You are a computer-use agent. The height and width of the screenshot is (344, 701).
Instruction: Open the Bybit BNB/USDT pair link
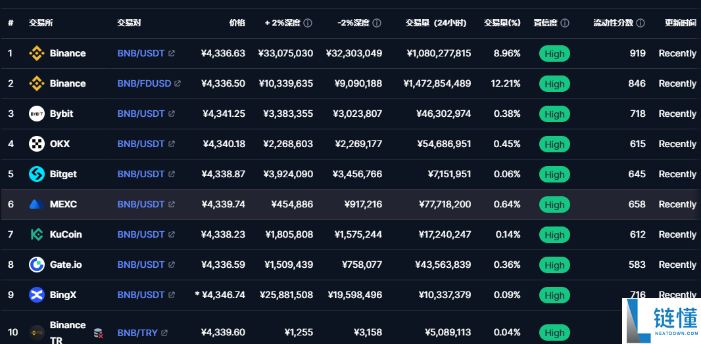click(x=141, y=114)
